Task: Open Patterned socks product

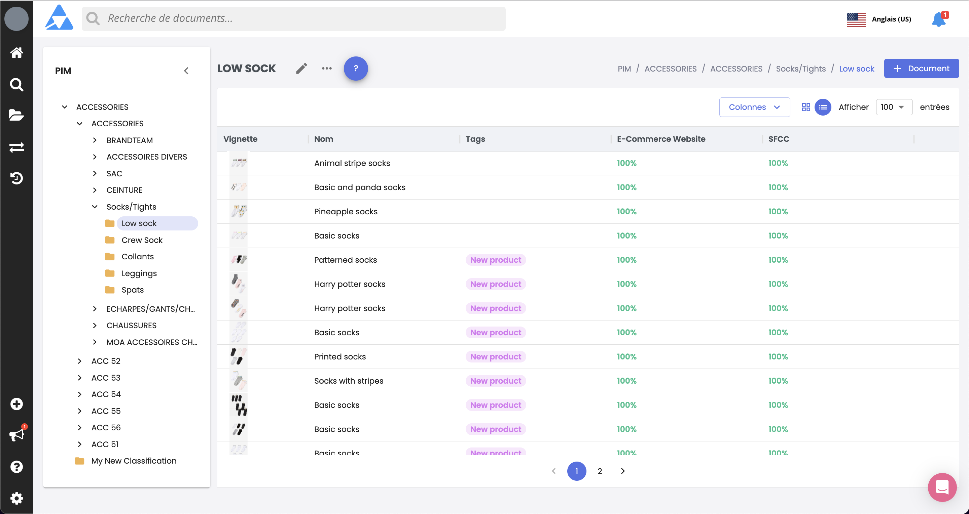Action: tap(345, 260)
